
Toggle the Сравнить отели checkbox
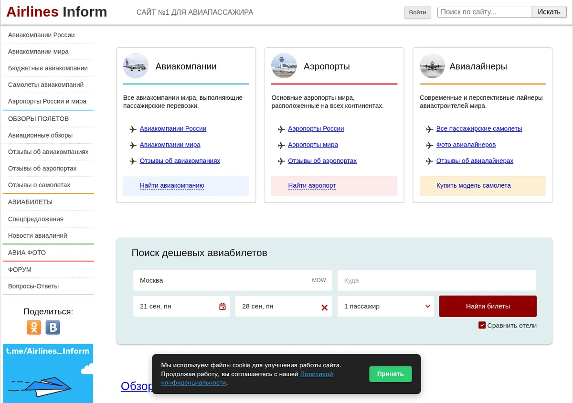click(482, 325)
